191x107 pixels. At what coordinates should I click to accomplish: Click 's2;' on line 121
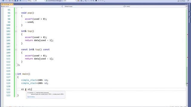point(30,89)
